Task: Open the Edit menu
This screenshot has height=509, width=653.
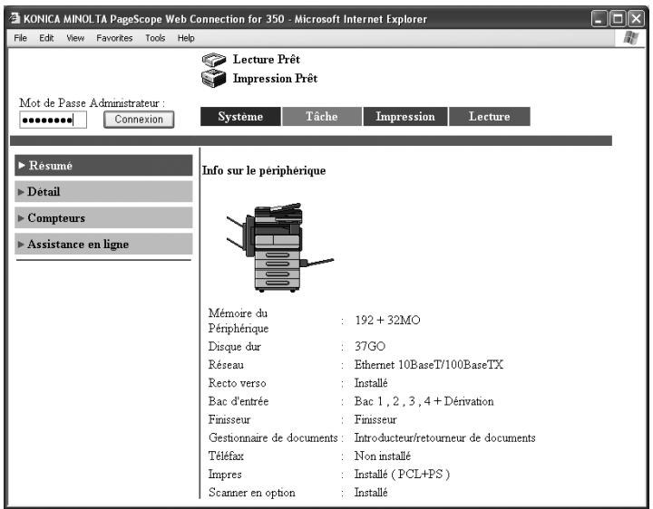Action: click(x=46, y=38)
